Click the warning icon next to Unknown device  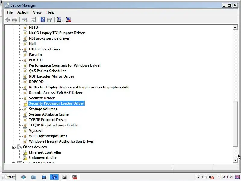[25, 158]
